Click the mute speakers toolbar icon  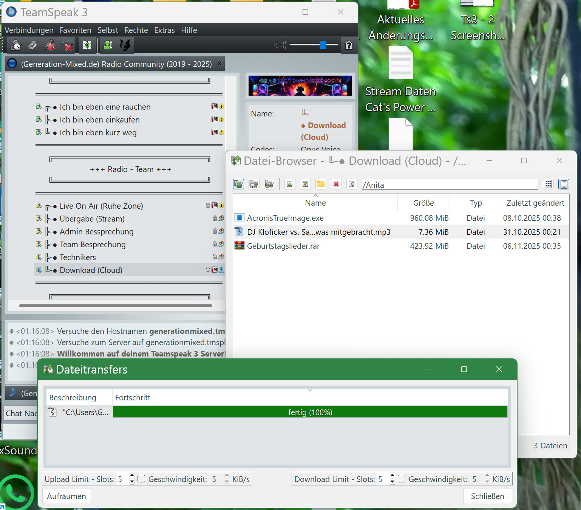pos(67,45)
